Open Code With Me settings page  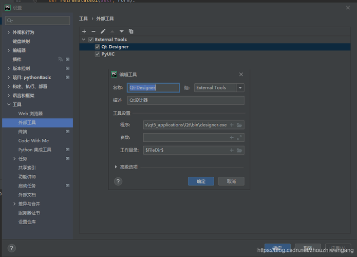pyautogui.click(x=33, y=140)
